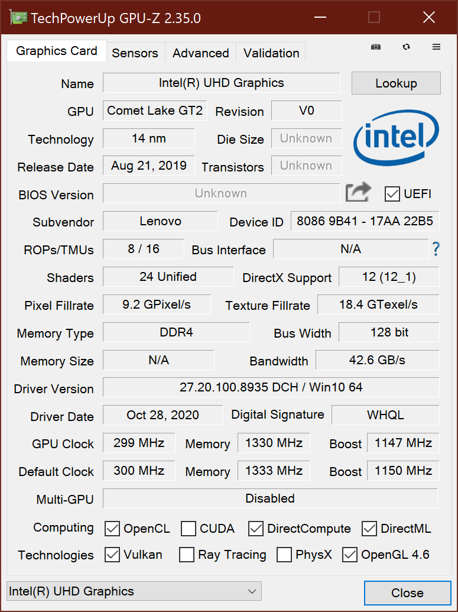The width and height of the screenshot is (458, 612).
Task: Click the Driver Version field
Action: [271, 388]
